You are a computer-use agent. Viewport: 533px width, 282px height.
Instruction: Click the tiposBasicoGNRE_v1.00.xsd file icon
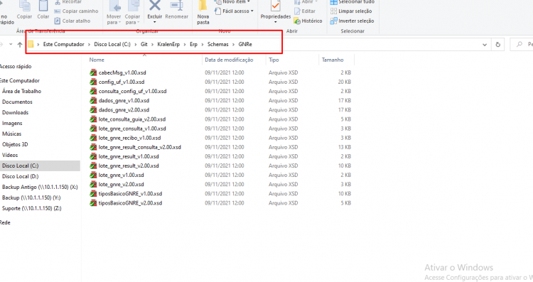[93, 194]
